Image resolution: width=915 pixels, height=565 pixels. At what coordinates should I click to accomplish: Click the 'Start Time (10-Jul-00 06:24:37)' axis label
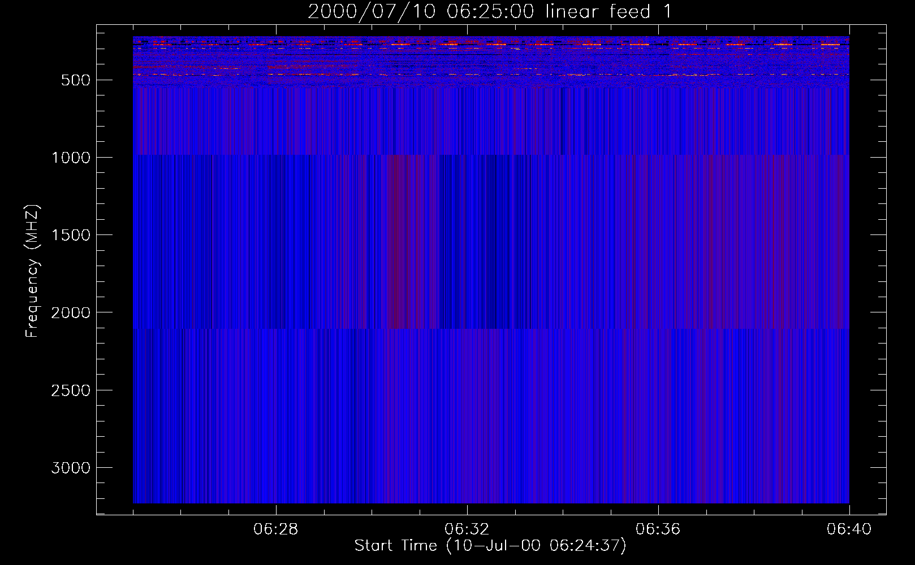(x=490, y=546)
